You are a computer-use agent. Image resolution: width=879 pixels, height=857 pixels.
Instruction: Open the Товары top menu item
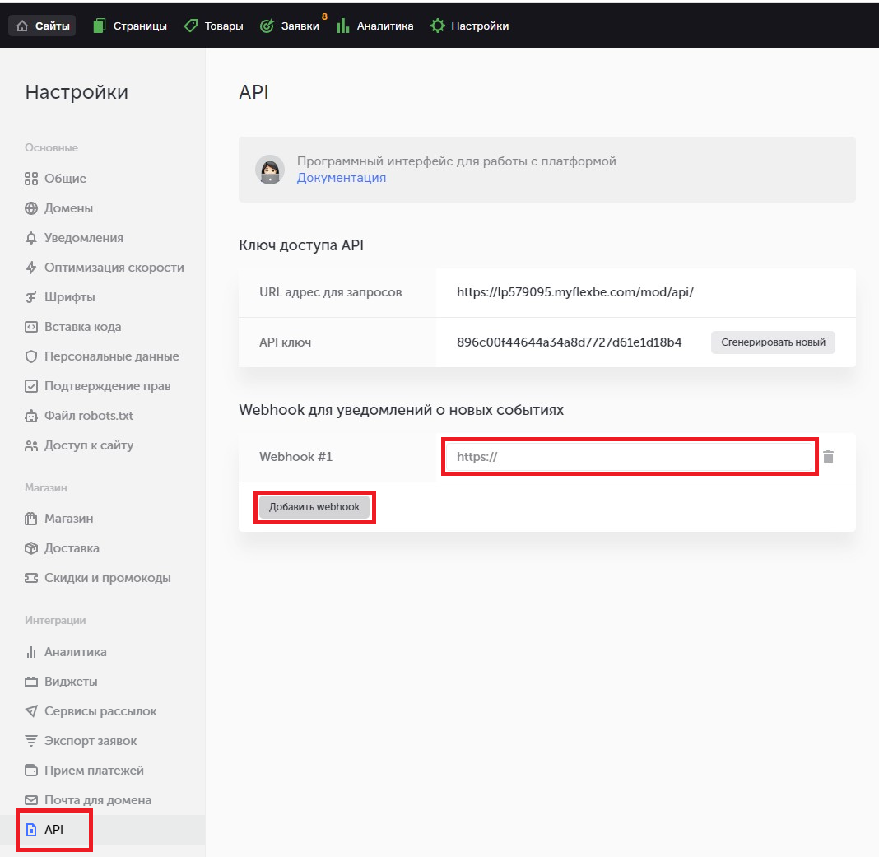point(214,26)
